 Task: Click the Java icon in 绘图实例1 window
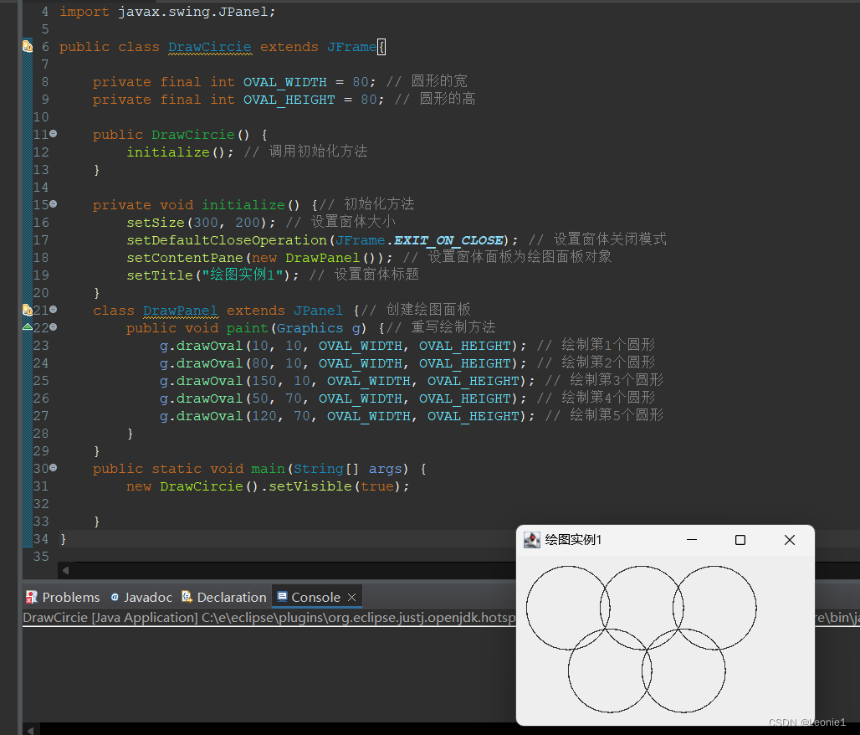[531, 540]
